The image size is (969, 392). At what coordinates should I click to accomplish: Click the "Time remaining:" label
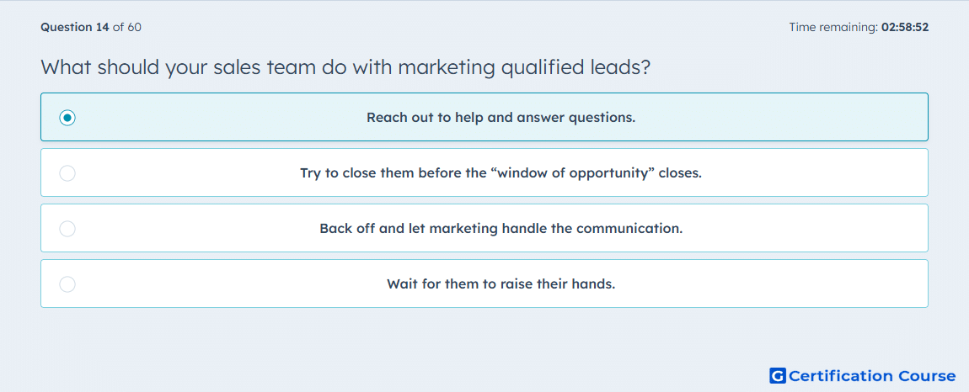[833, 27]
